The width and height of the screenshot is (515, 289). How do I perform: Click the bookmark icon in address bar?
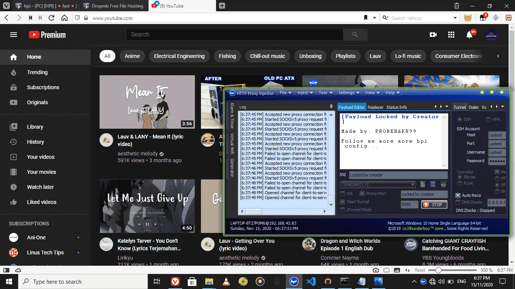pyautogui.click(x=365, y=18)
